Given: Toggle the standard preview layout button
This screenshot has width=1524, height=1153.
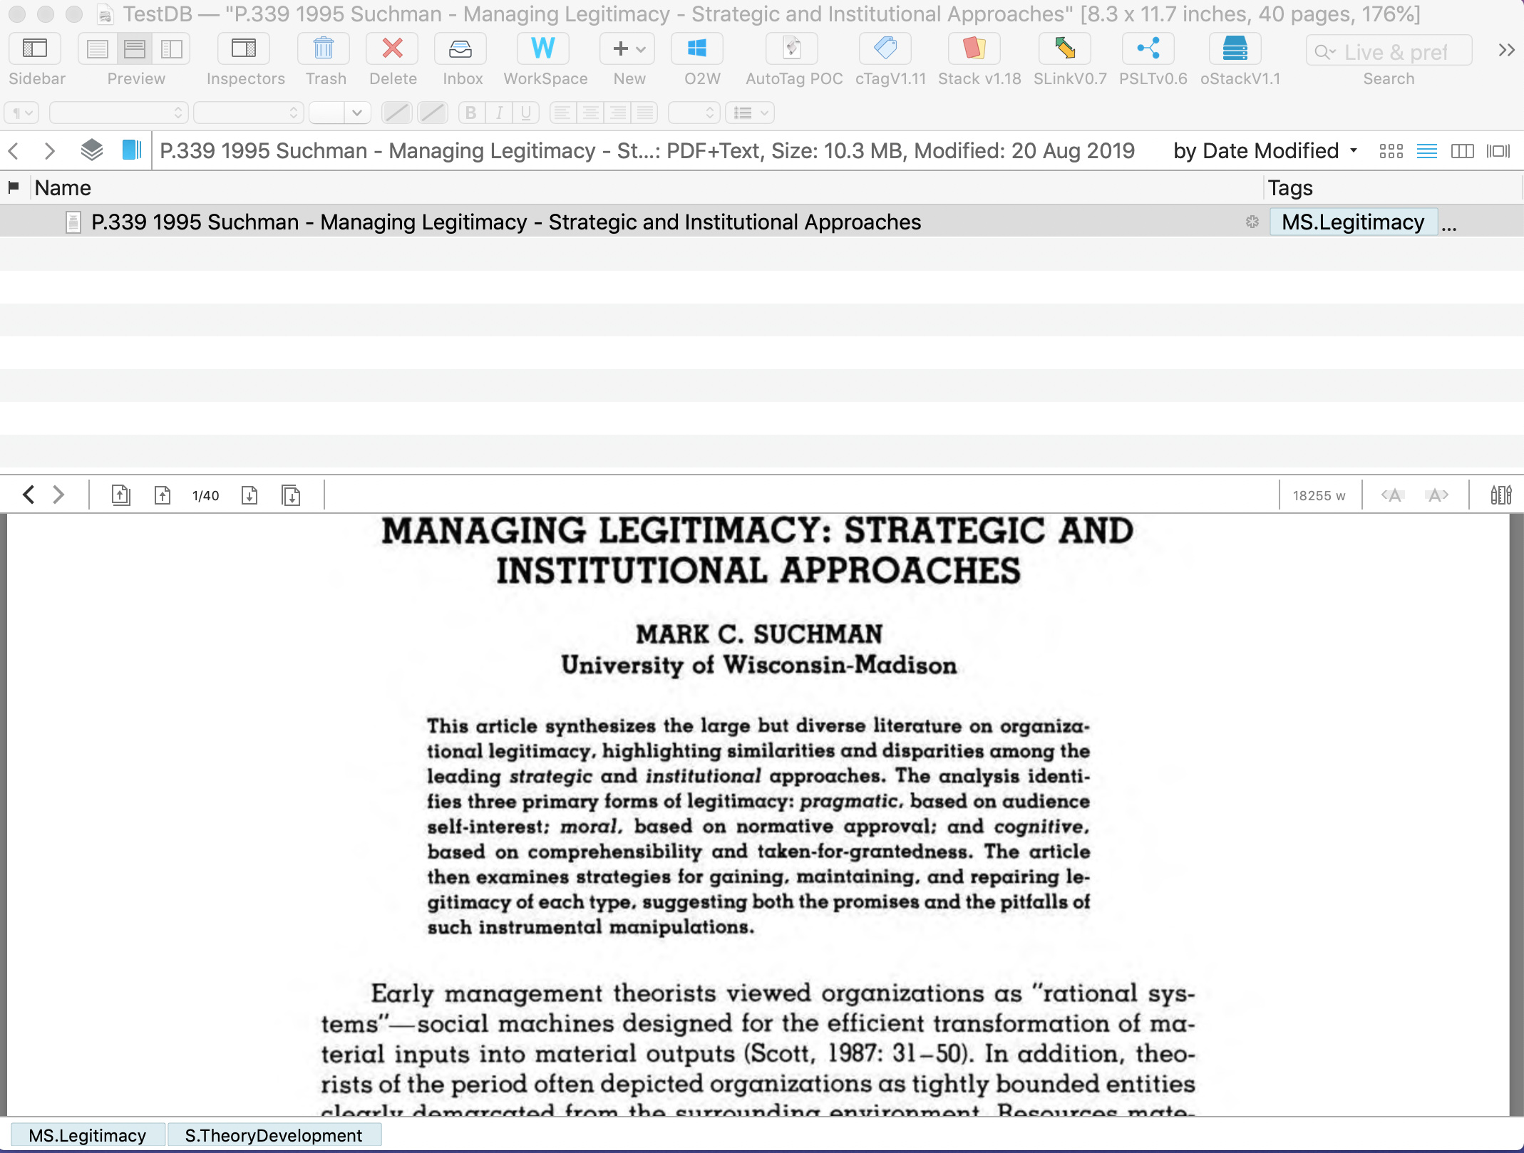Looking at the screenshot, I should [135, 49].
